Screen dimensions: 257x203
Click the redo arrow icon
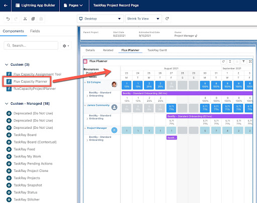(x=16, y=19)
